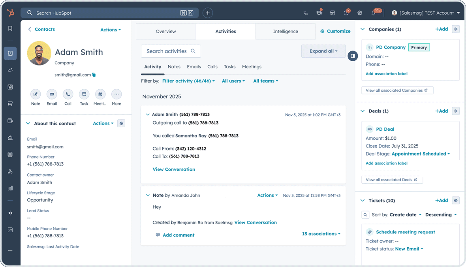Open the Marketplace icon in top bar
Screen dimensions: 466x267
[x=333, y=13]
